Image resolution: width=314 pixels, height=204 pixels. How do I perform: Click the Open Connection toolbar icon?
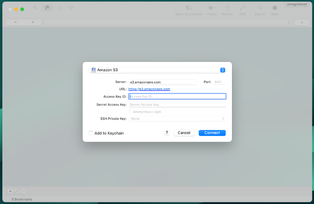click(189, 8)
